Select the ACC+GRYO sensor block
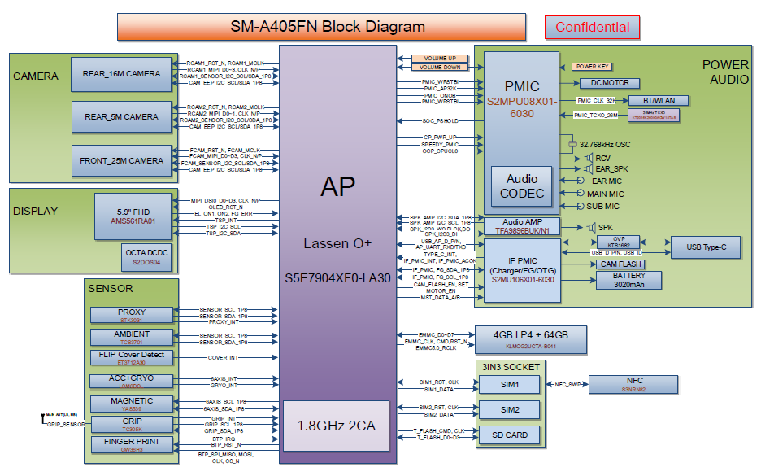The width and height of the screenshot is (761, 476). tap(131, 381)
